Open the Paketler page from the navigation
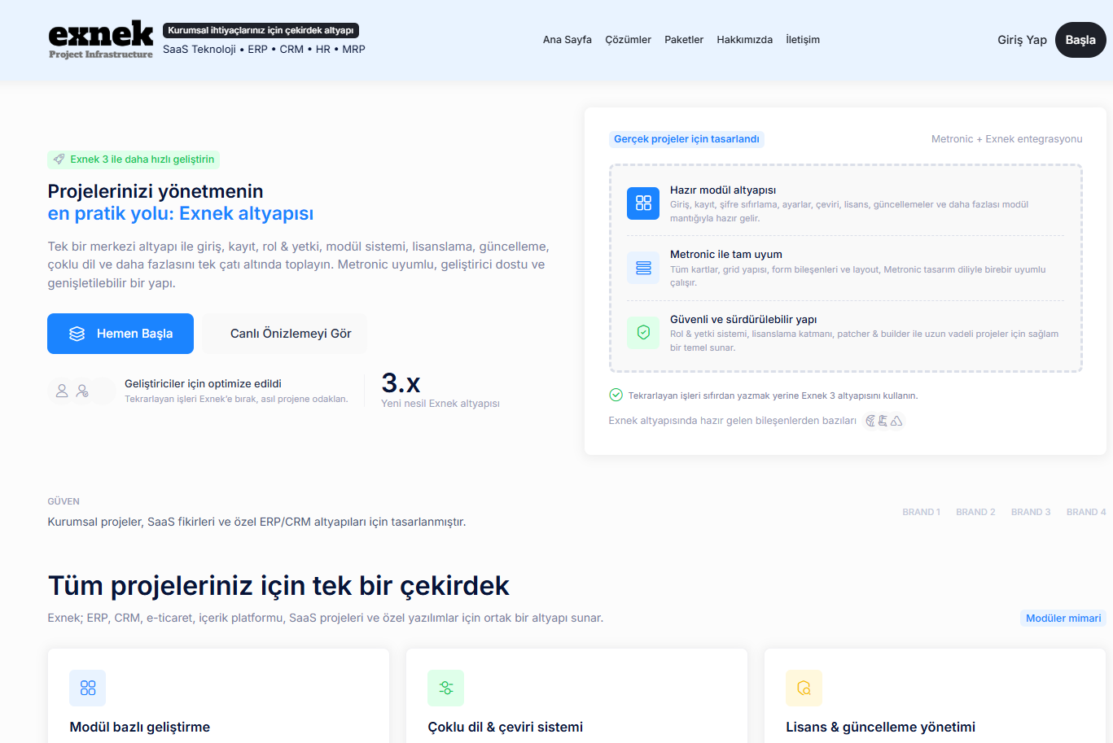Viewport: 1113px width, 743px height. [x=684, y=39]
